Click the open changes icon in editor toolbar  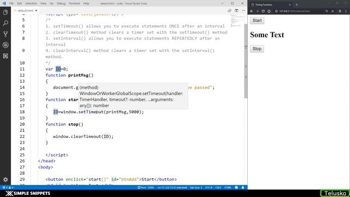point(230,10)
